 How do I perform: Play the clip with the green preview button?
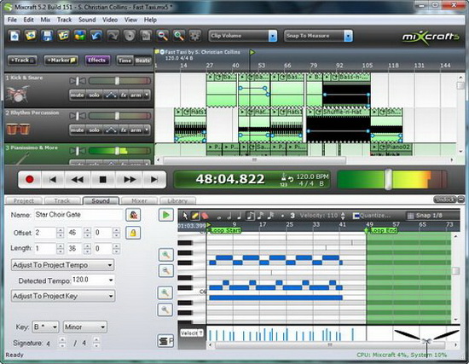(165, 215)
